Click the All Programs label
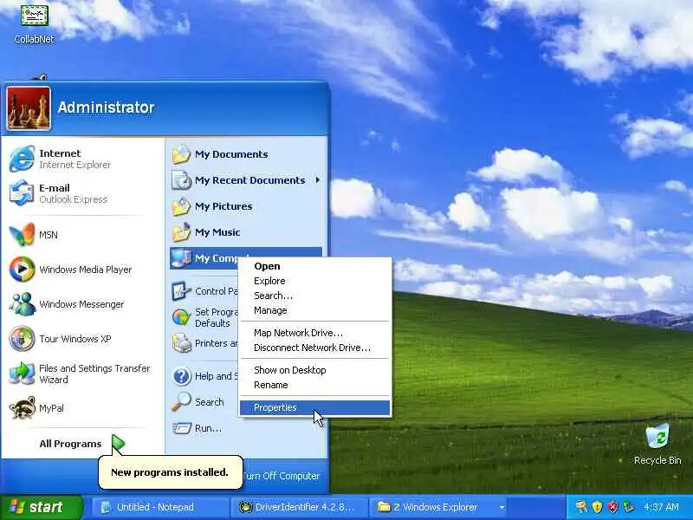The height and width of the screenshot is (520, 693). coord(70,444)
